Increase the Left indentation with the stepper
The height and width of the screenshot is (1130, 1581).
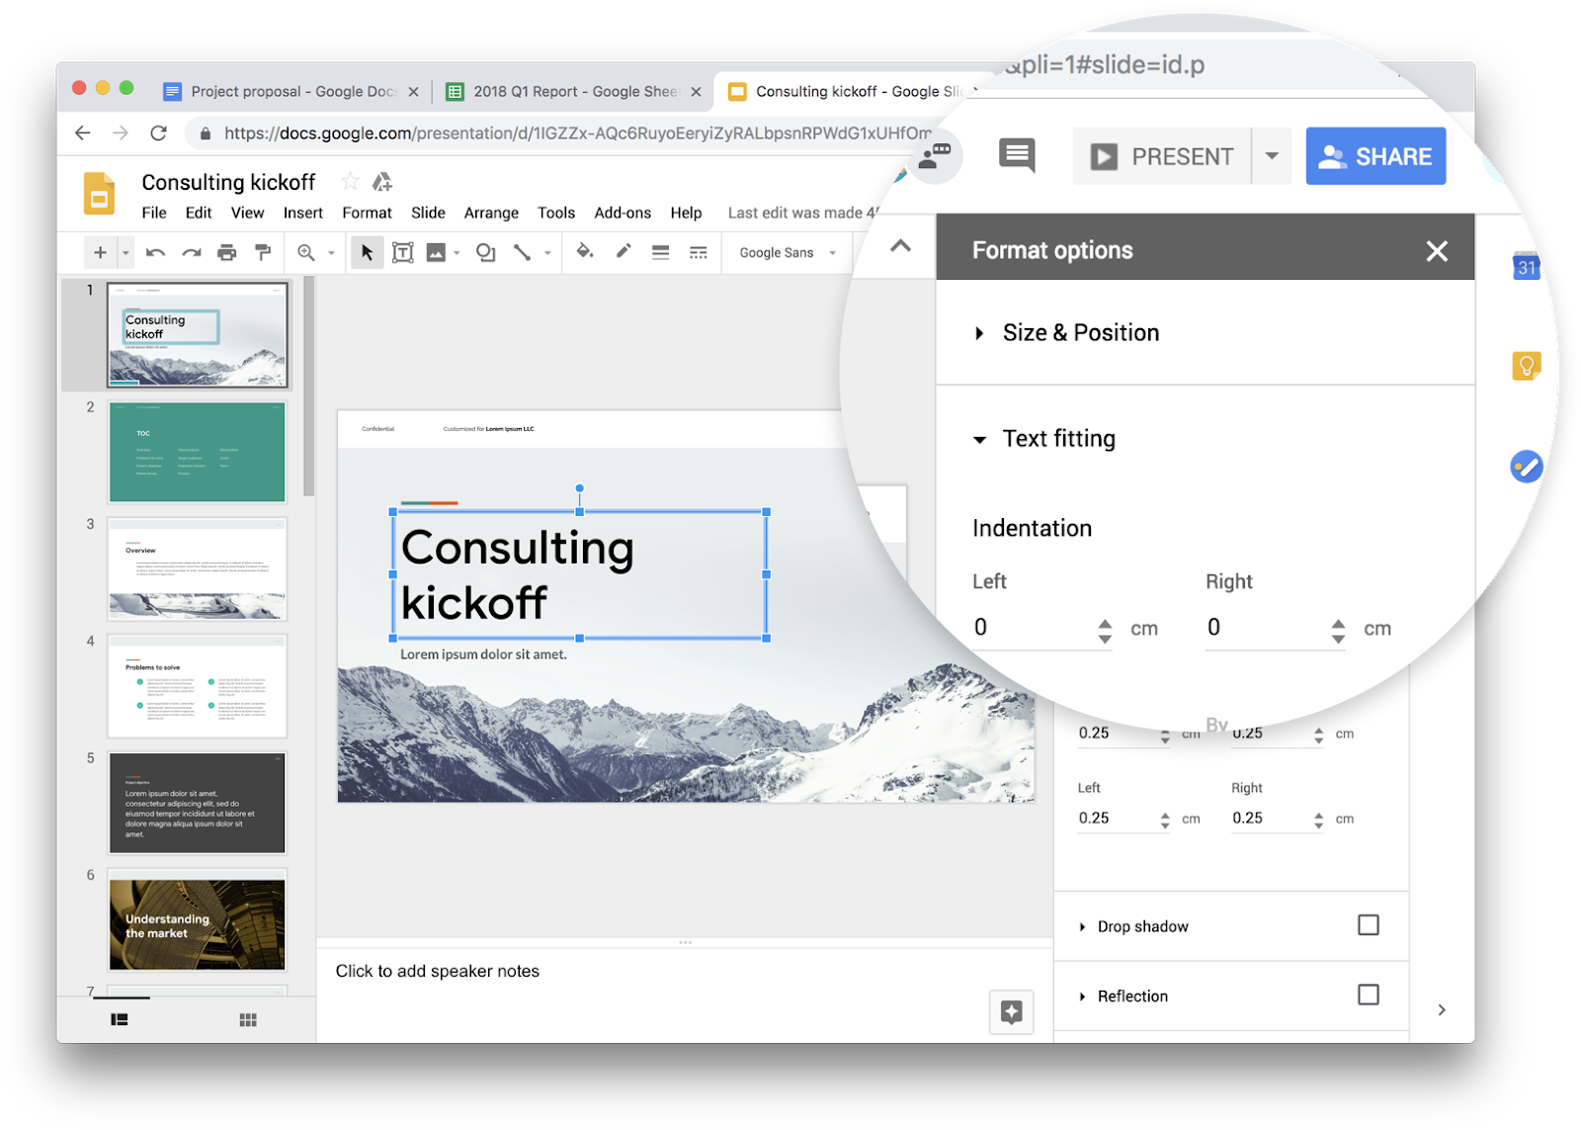click(1104, 622)
